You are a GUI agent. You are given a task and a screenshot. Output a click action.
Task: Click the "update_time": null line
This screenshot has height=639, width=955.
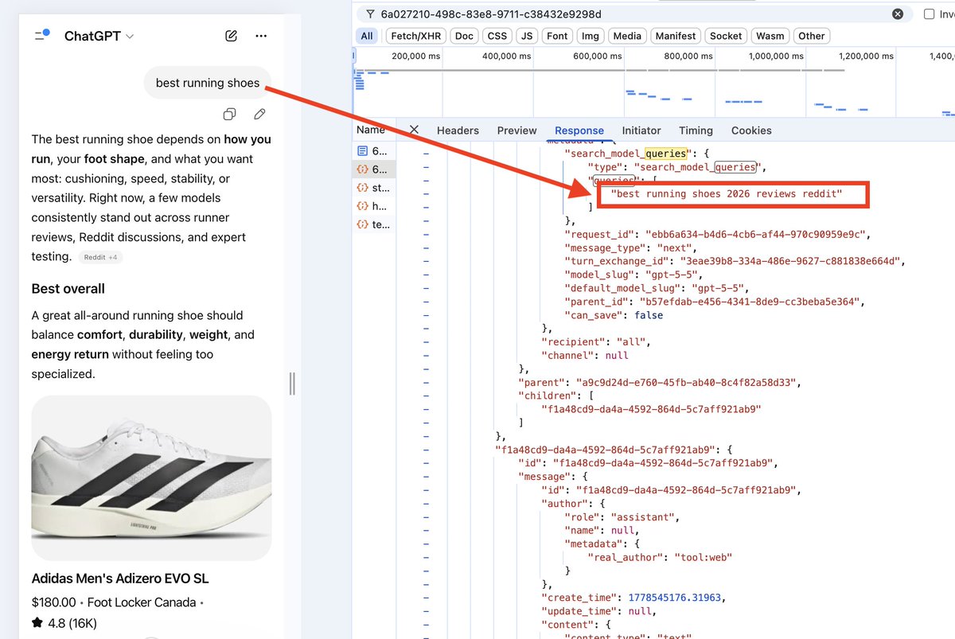598,611
